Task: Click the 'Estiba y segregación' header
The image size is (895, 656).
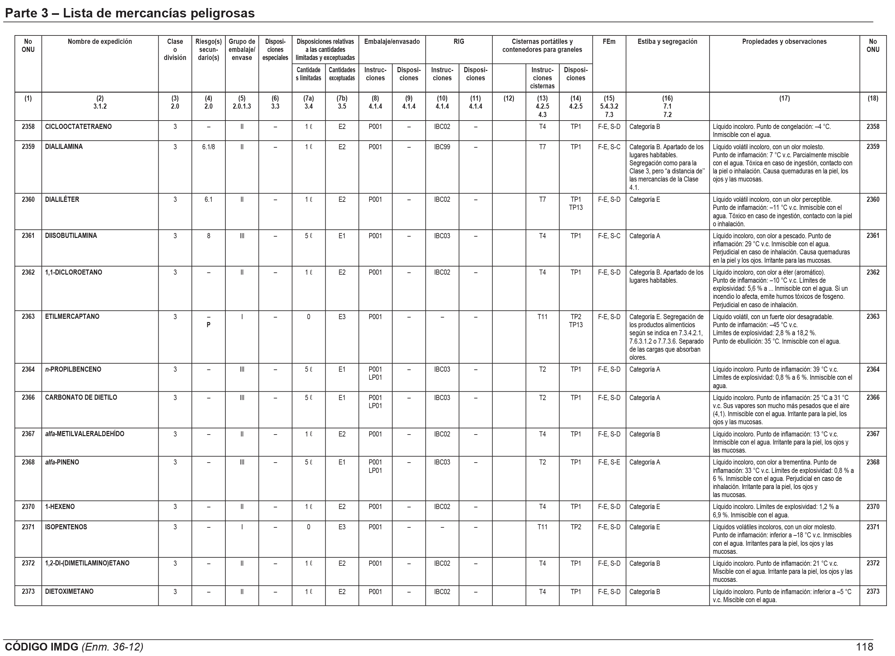Action: click(667, 41)
